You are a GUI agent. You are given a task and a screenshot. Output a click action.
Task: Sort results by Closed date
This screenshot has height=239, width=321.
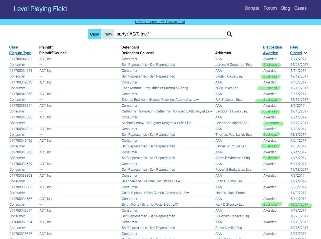point(296,53)
